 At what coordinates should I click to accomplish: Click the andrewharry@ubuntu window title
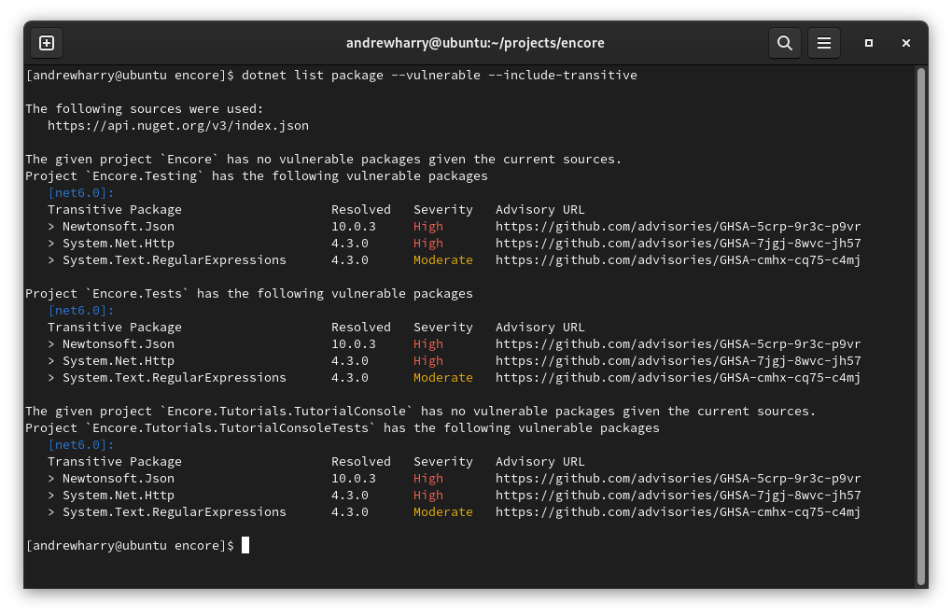pos(476,42)
